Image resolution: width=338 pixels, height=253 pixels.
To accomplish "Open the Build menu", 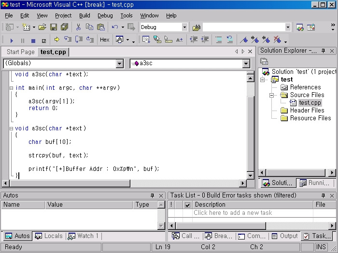I will pos(84,15).
